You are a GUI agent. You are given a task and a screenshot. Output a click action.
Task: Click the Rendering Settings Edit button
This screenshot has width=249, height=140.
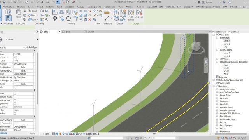point(23,120)
